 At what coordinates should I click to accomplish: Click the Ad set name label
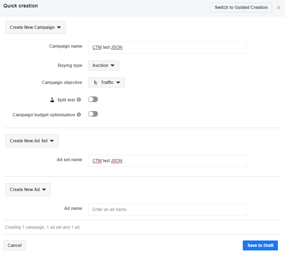point(70,160)
